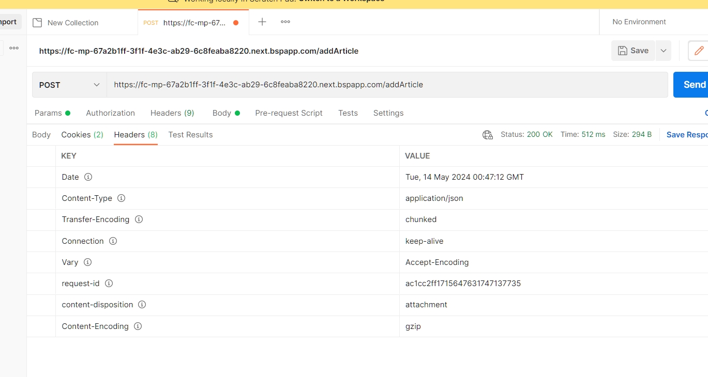
Task: Show info for the Vary header
Action: 87,262
